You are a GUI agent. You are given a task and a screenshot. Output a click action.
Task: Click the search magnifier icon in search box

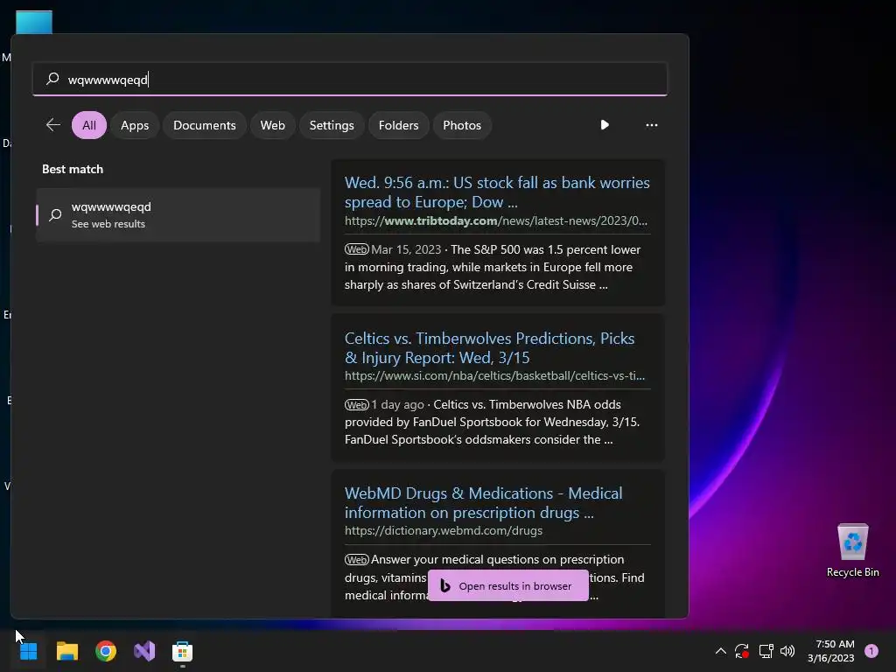tap(52, 79)
